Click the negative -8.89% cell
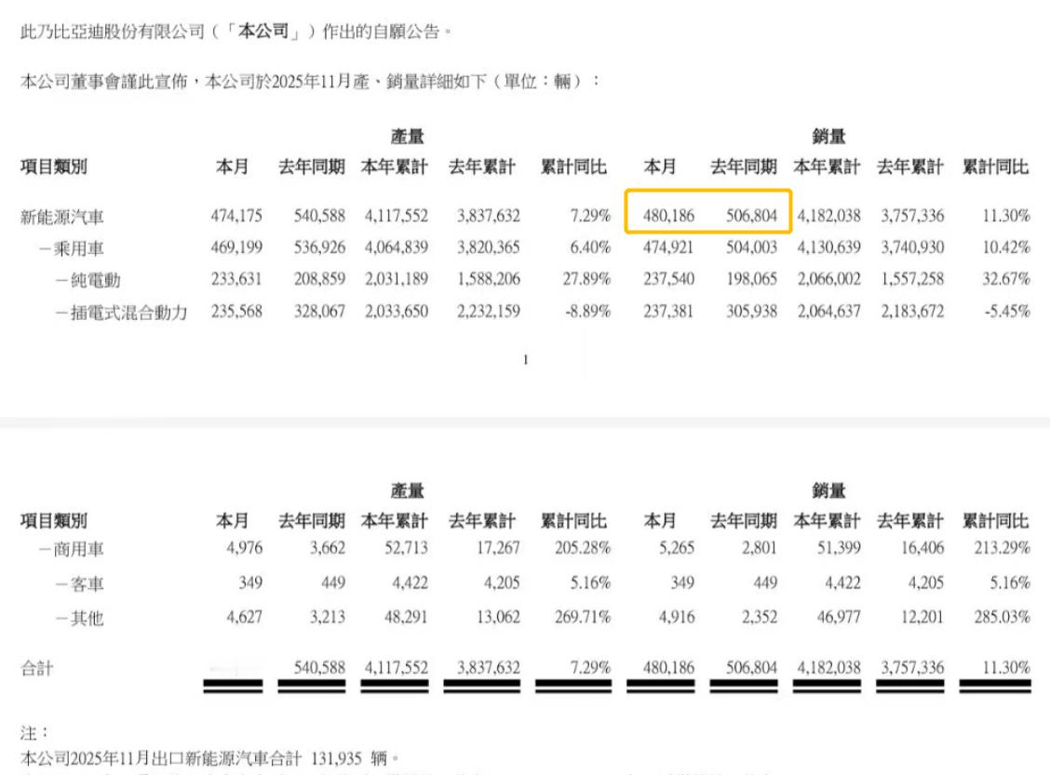The image size is (1050, 775). pyautogui.click(x=587, y=311)
